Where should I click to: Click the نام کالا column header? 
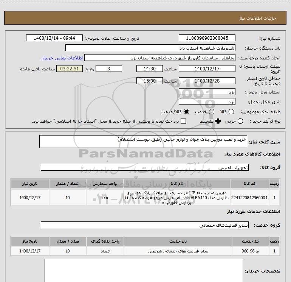tap(177, 184)
